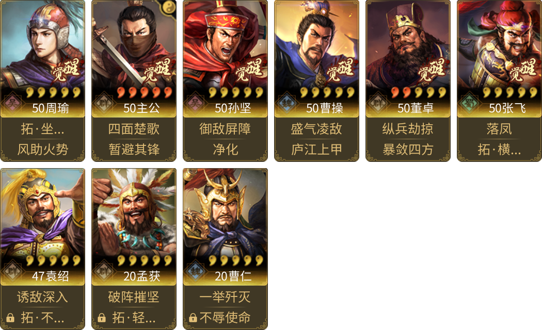Choose the 御敌屏障 skill on 孙坚

pyautogui.click(x=226, y=129)
